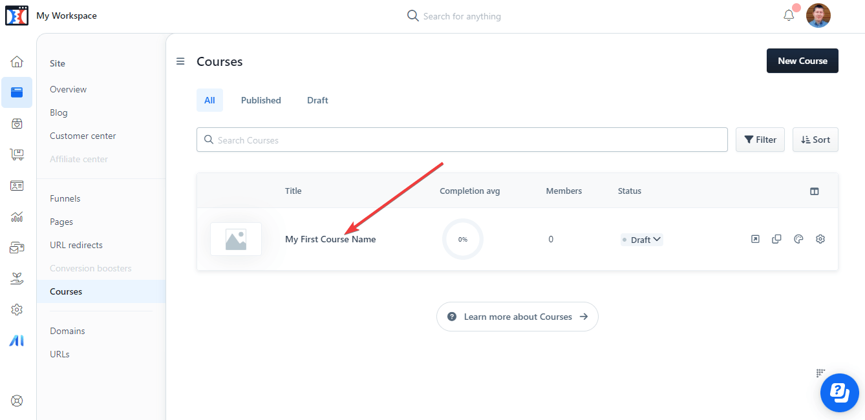Open the notifications bell
The height and width of the screenshot is (420, 865).
pos(789,15)
